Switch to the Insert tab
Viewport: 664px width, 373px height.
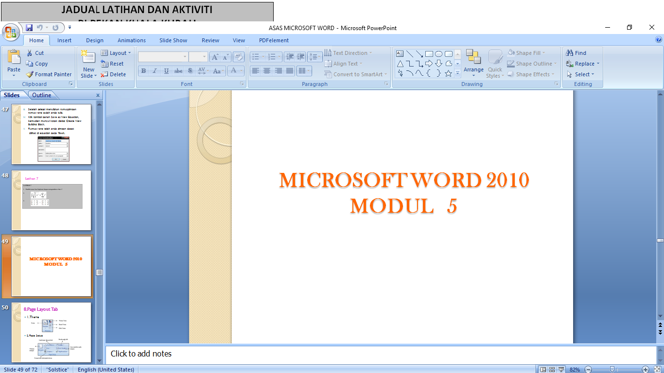(64, 40)
